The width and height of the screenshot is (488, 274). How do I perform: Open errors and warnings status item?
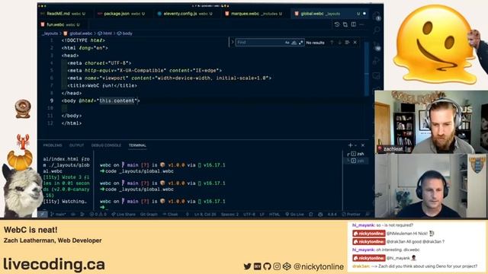tap(98, 215)
